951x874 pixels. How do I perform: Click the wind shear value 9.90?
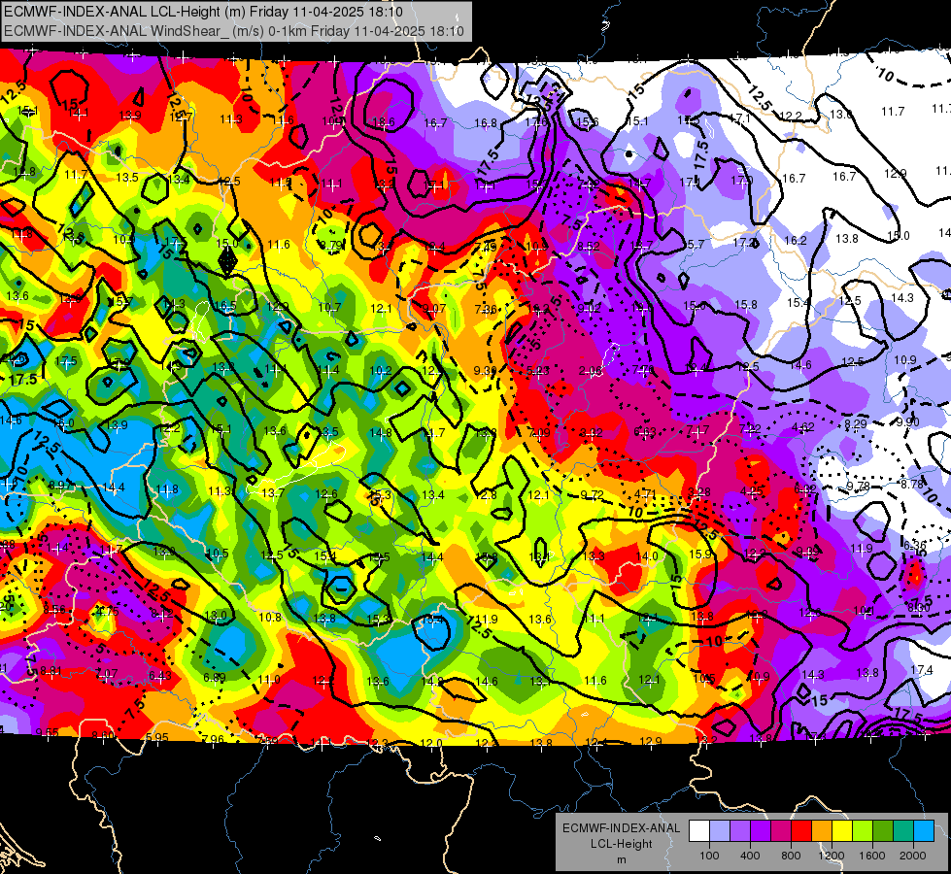tap(908, 421)
